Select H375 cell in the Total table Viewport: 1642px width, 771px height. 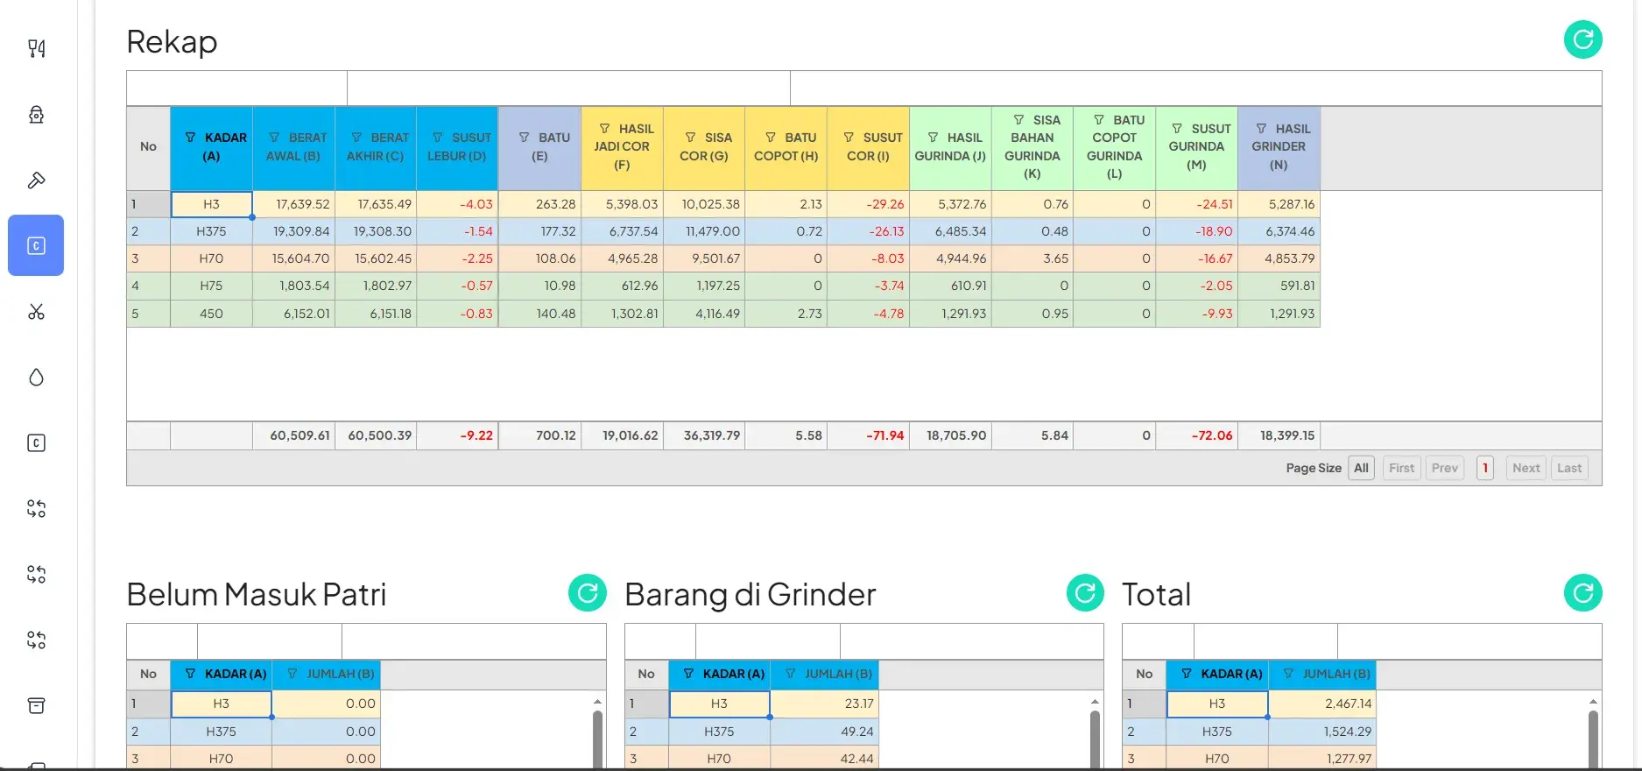(x=1217, y=731)
